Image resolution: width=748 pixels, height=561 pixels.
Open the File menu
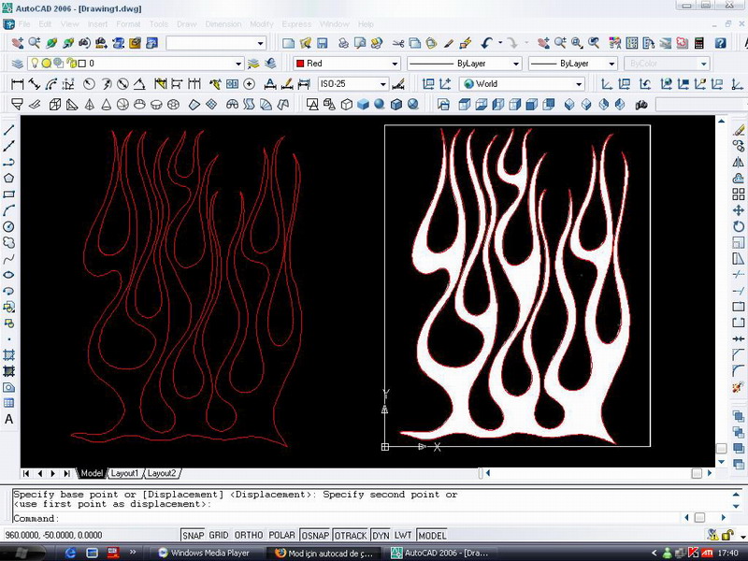pos(24,24)
